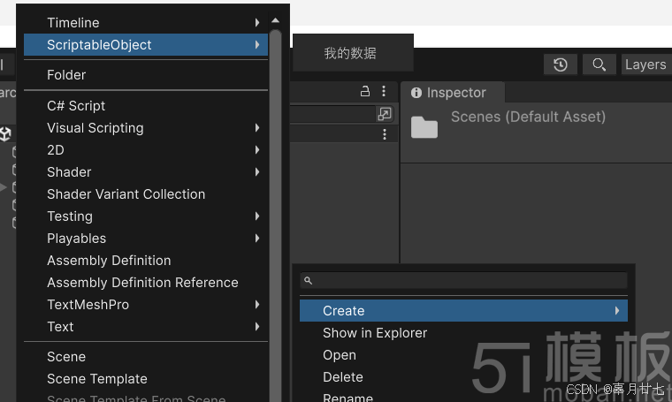Click the search magnifier toolbar button
This screenshot has height=402, width=672.
coord(599,64)
